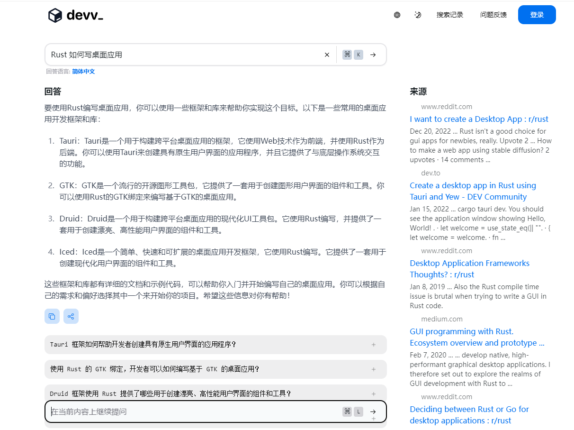Open 'Create a desktop app in Rust using Tauri' link
This screenshot has width=574, height=430.
pos(473,191)
